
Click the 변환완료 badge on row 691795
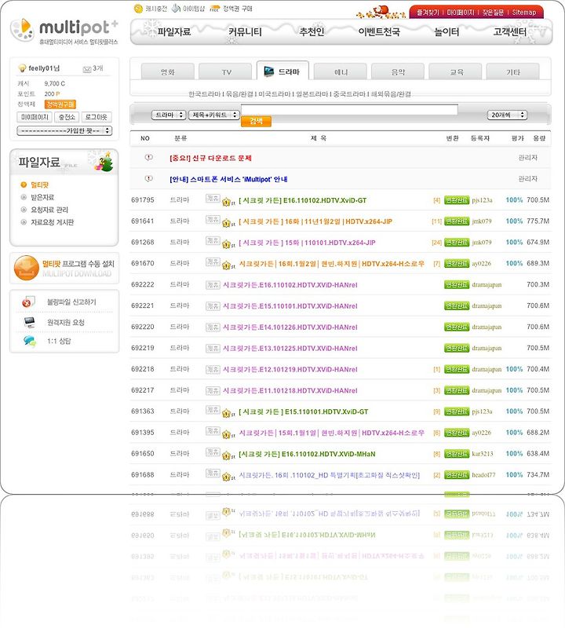click(457, 200)
